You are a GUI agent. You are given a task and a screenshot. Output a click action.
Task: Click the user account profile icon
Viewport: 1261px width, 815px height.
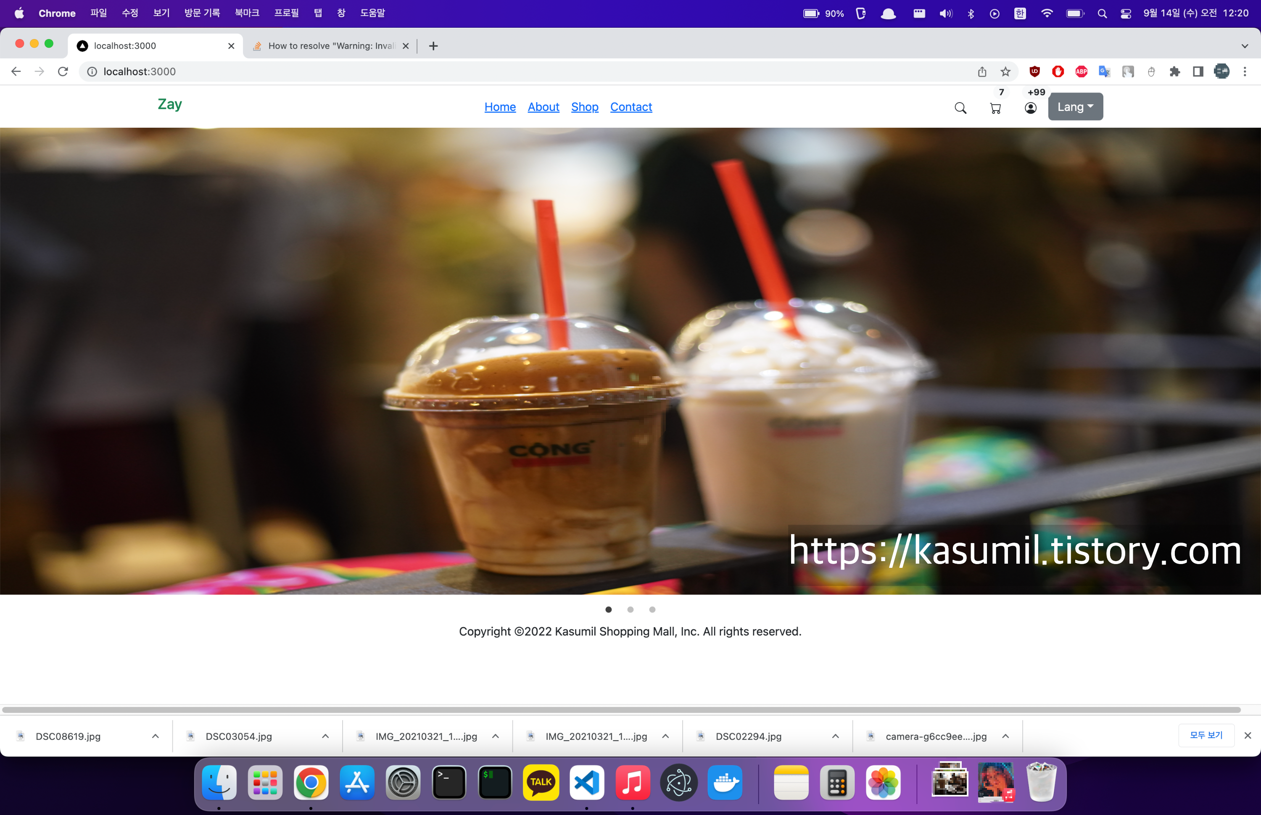pos(1030,108)
